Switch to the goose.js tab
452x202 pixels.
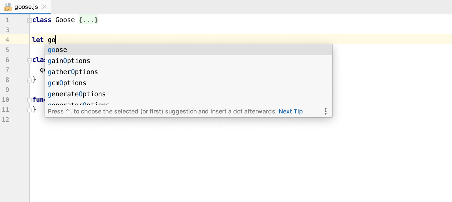(x=26, y=7)
